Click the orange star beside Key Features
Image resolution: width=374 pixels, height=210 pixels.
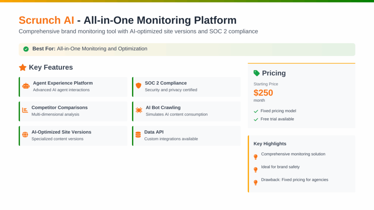[x=22, y=67]
